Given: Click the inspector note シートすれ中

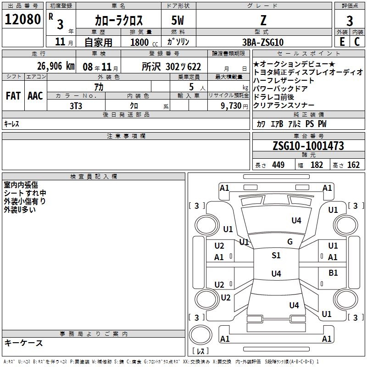Looking at the screenshot, I should 25,193.
